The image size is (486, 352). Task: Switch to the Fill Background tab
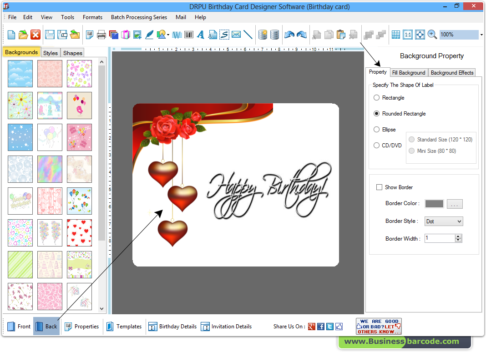409,72
